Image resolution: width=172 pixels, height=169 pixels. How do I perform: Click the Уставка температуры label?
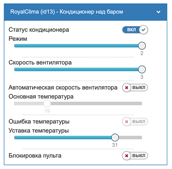(x=39, y=131)
